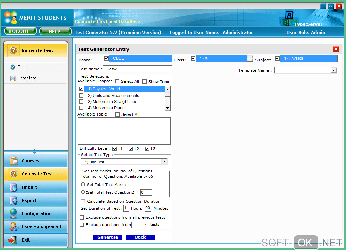The image size is (346, 251).
Task: Open Courses section in sidebar
Action: [x=36, y=161]
